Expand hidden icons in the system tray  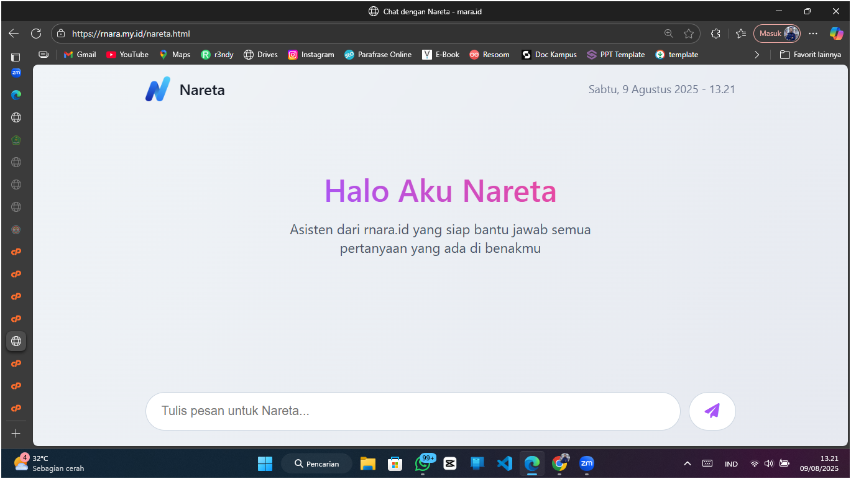[688, 463]
